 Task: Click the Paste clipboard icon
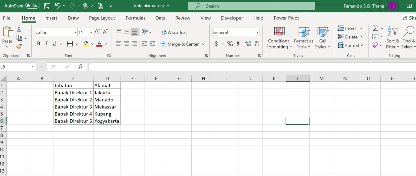coord(8,32)
